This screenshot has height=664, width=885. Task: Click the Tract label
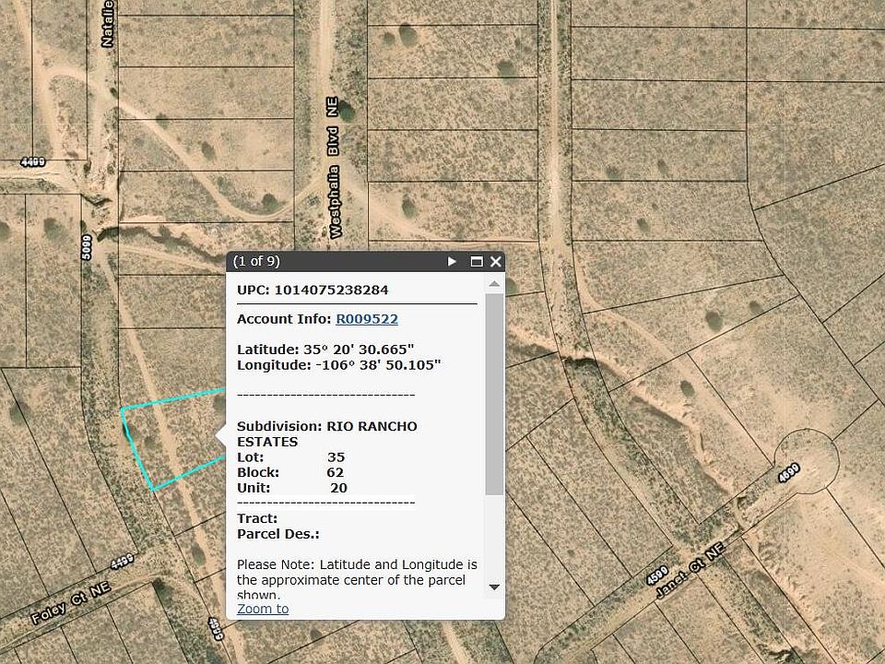pyautogui.click(x=257, y=518)
